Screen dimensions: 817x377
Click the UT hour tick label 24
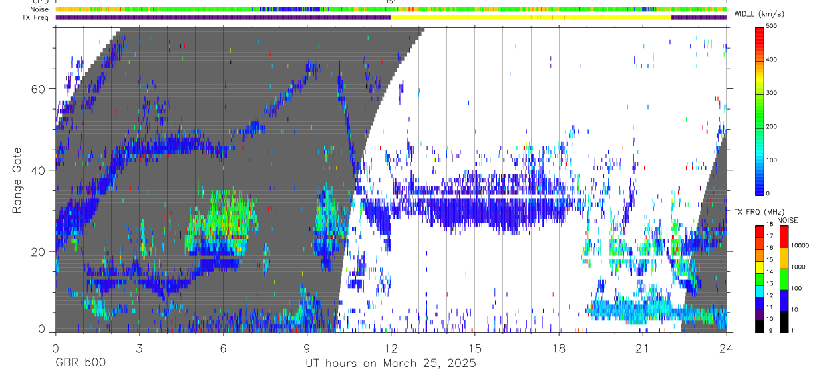point(726,348)
